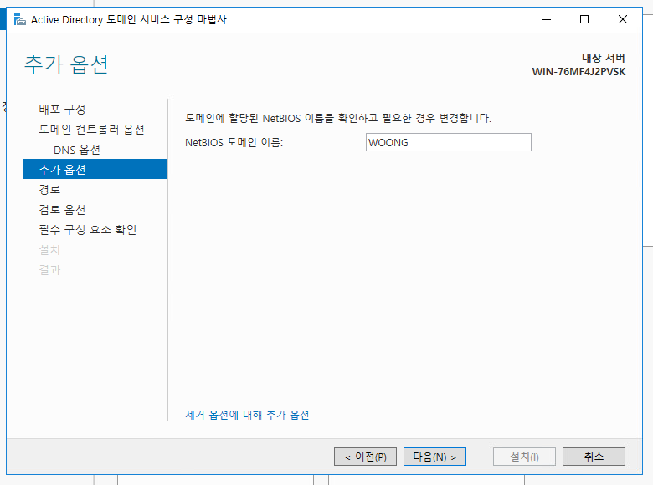The height and width of the screenshot is (485, 653).
Task: Open the 제거 옵션에 대해 추가 옵션 link
Action: tap(247, 415)
